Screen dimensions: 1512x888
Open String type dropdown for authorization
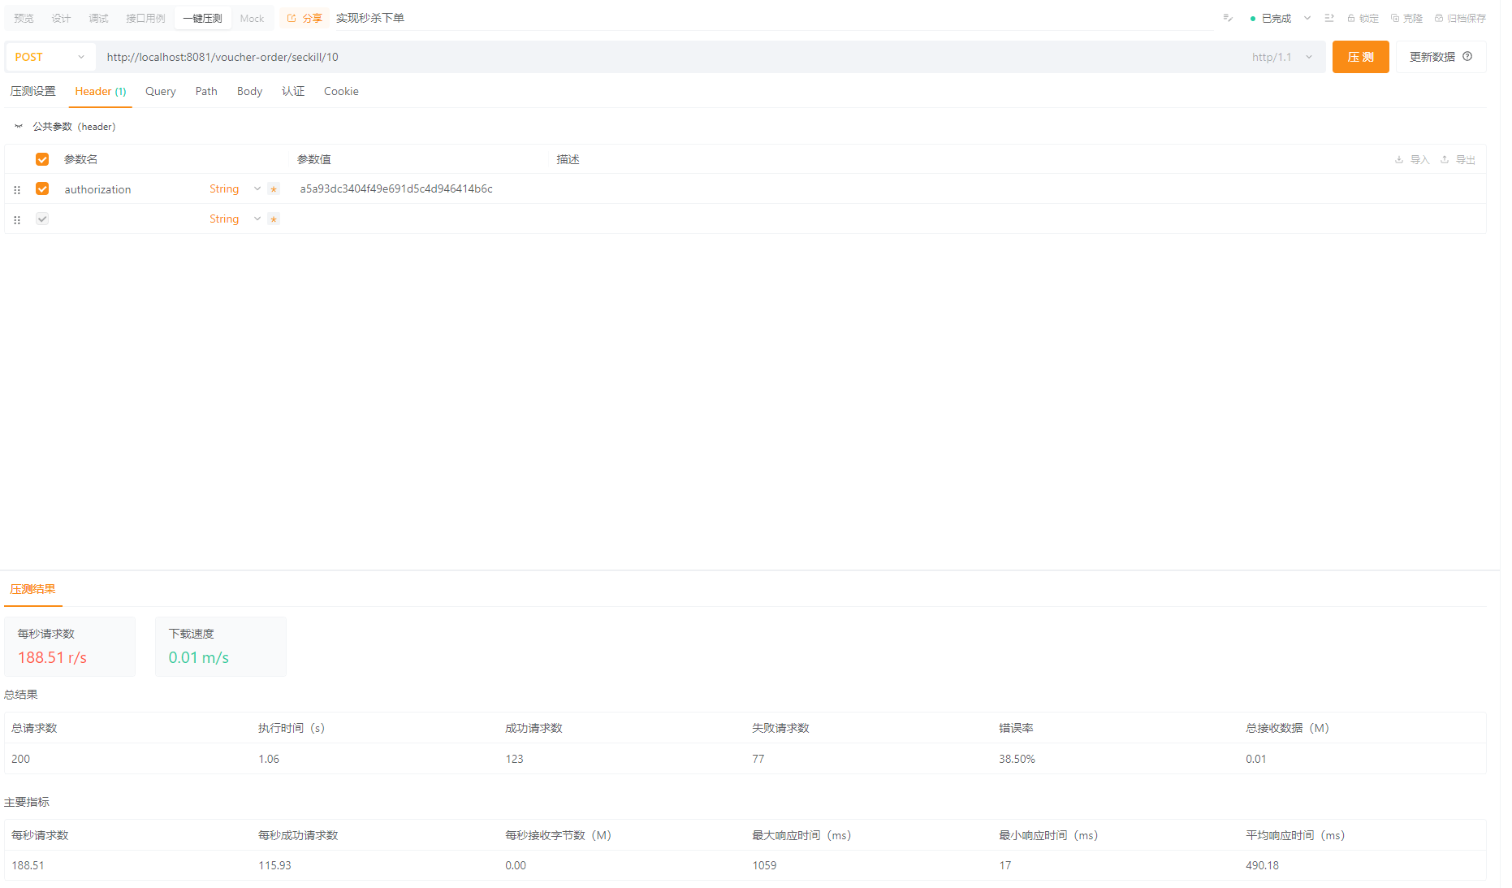pyautogui.click(x=235, y=188)
